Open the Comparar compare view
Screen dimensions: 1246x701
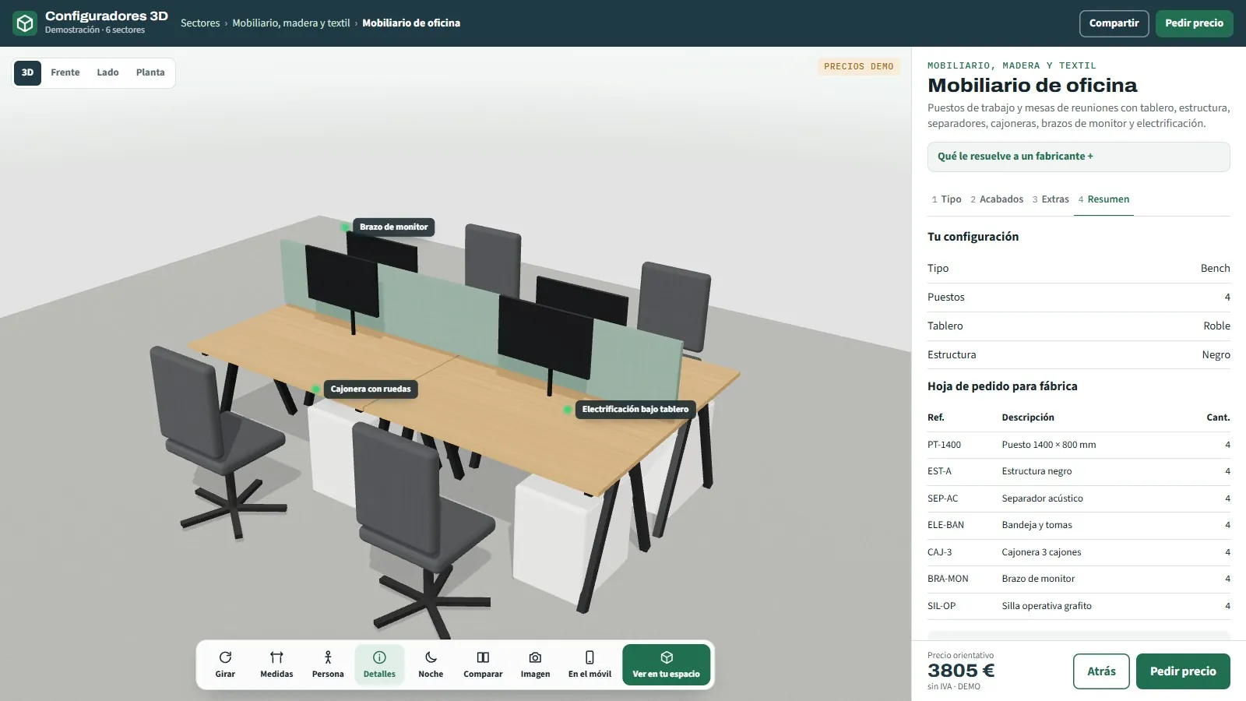point(483,664)
